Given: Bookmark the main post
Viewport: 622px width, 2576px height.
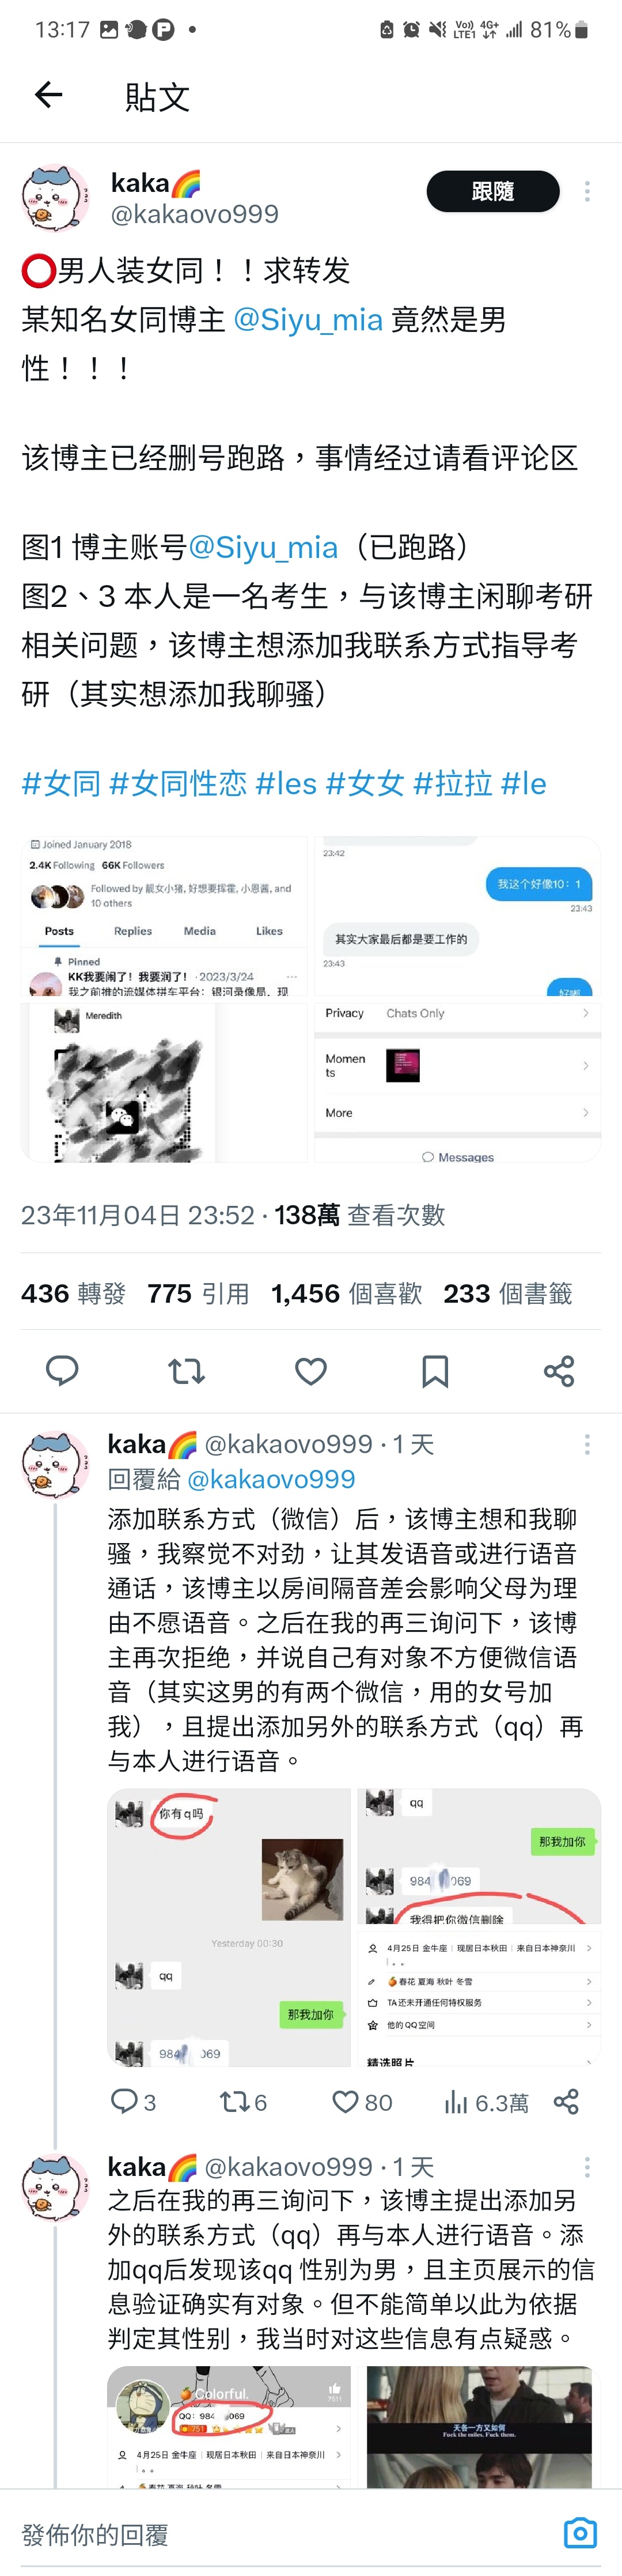Looking at the screenshot, I should pos(435,1371).
